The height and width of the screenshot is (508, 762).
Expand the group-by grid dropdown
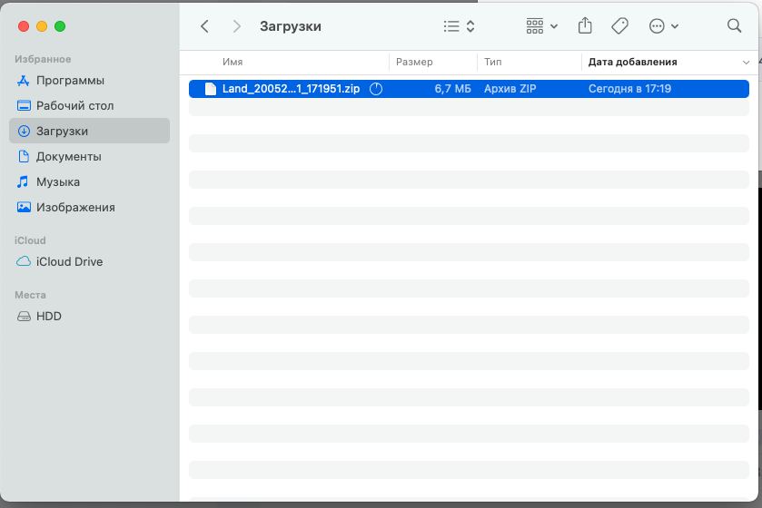542,26
